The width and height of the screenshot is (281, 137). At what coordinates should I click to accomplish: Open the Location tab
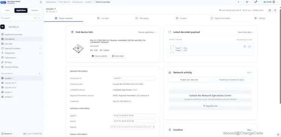pos(181,18)
